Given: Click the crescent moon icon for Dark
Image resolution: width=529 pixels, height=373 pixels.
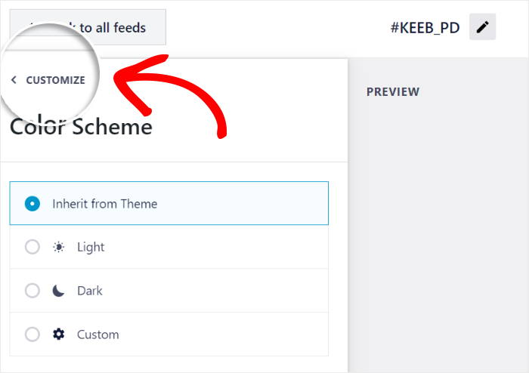Looking at the screenshot, I should [x=59, y=291].
